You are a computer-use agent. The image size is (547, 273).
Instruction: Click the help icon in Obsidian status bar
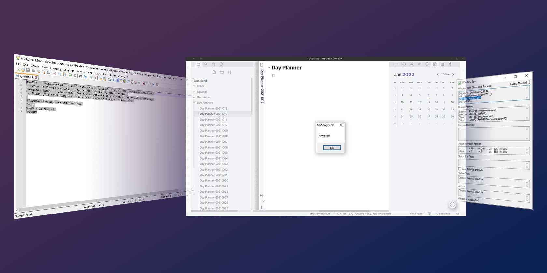(x=429, y=214)
